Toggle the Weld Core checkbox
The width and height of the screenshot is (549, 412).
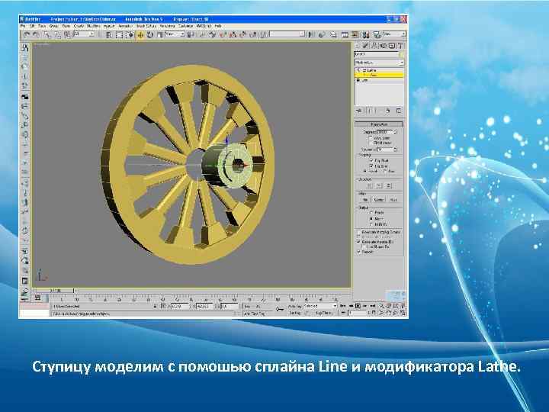pos(371,138)
